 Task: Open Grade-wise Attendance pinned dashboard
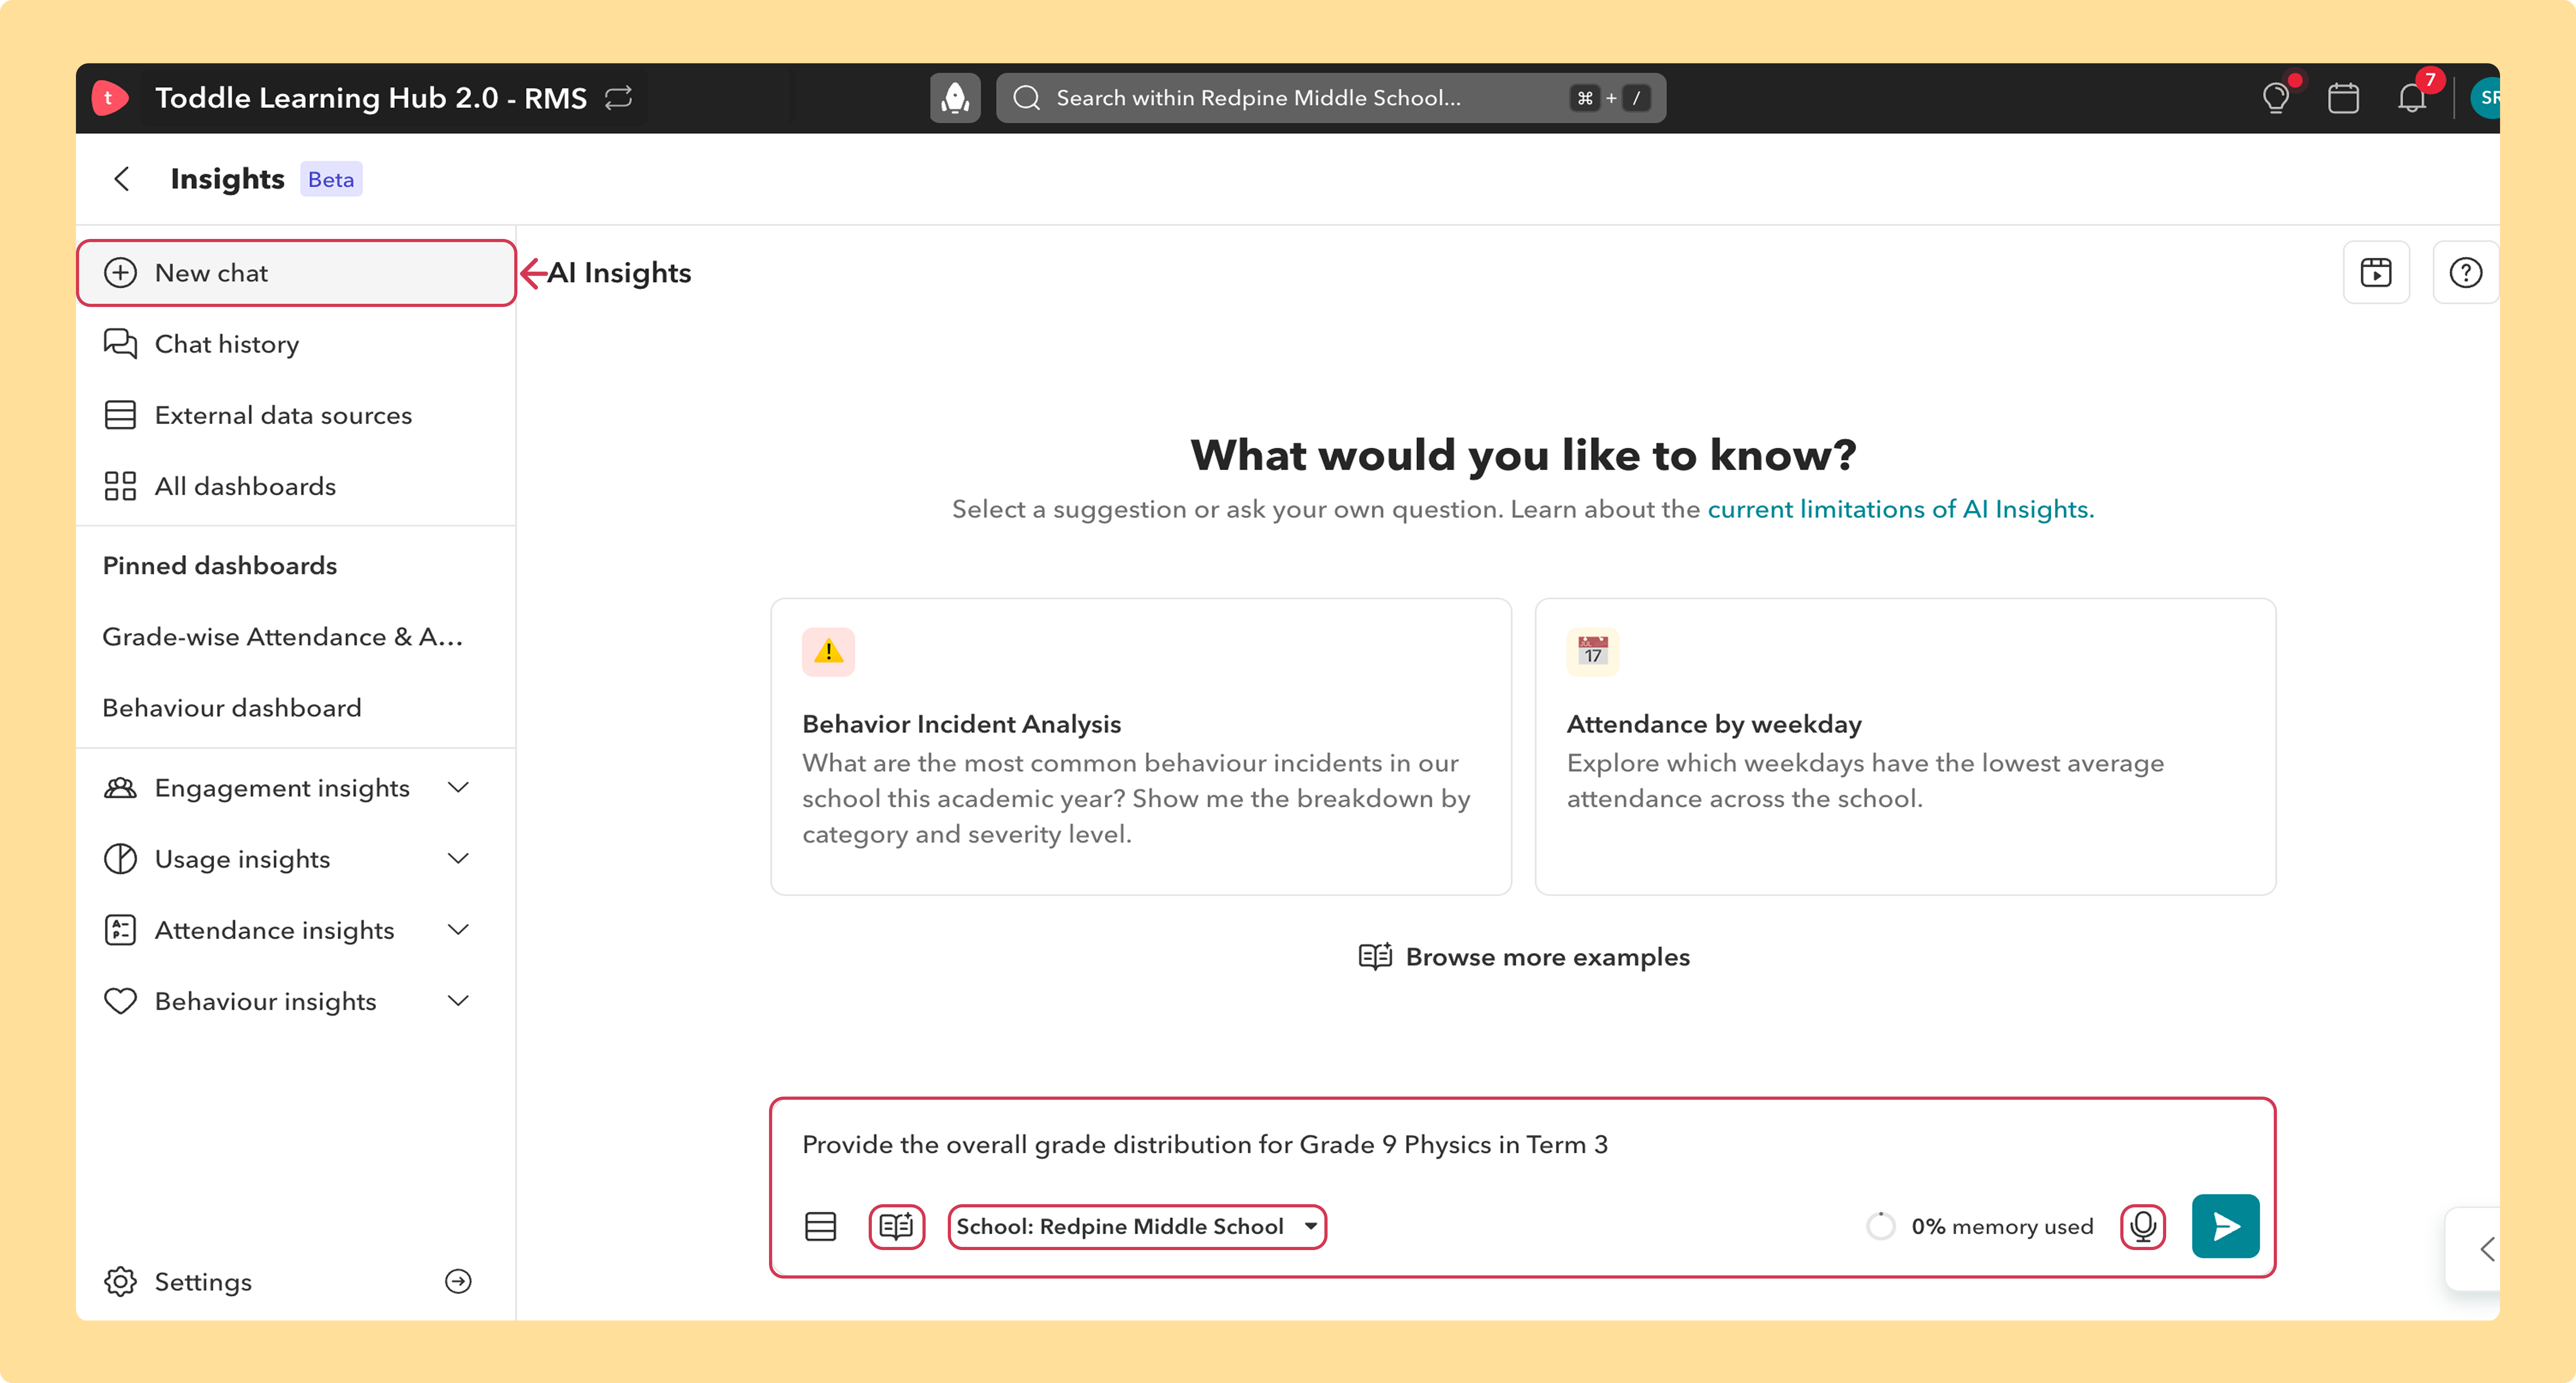(x=283, y=637)
